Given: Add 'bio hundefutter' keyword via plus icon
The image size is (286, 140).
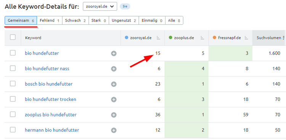Looking at the screenshot, I should (x=114, y=53).
